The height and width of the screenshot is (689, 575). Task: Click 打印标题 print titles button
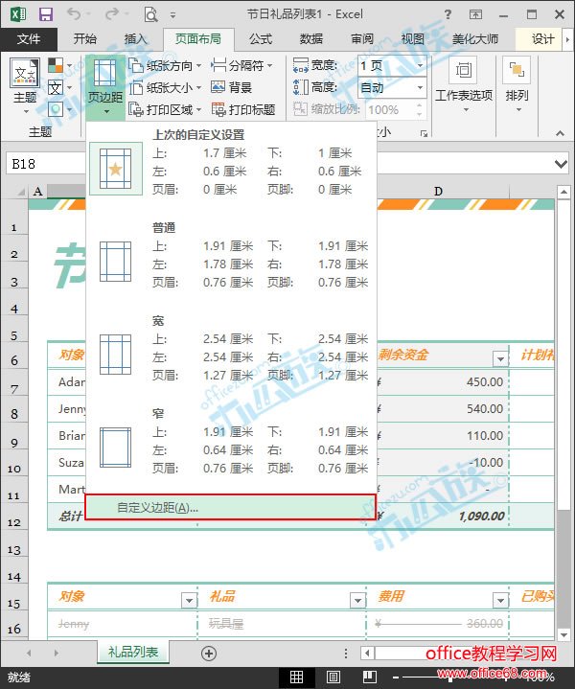click(x=243, y=109)
